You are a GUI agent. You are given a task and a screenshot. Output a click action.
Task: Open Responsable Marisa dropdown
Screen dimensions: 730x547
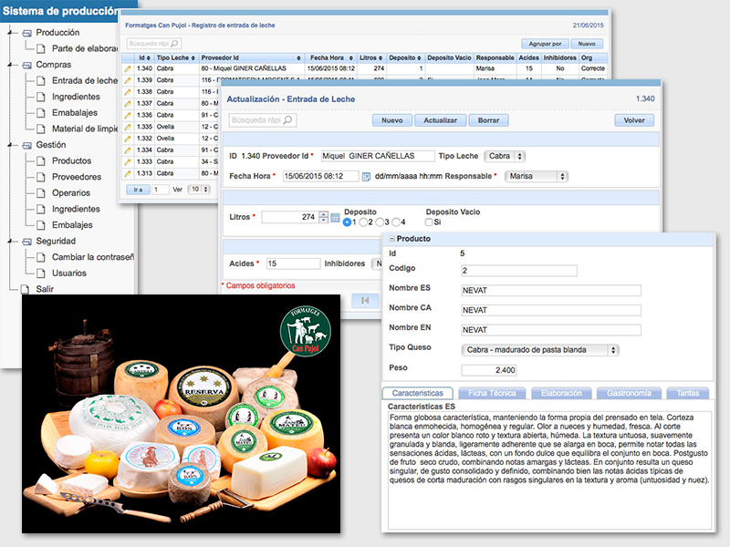tap(537, 176)
